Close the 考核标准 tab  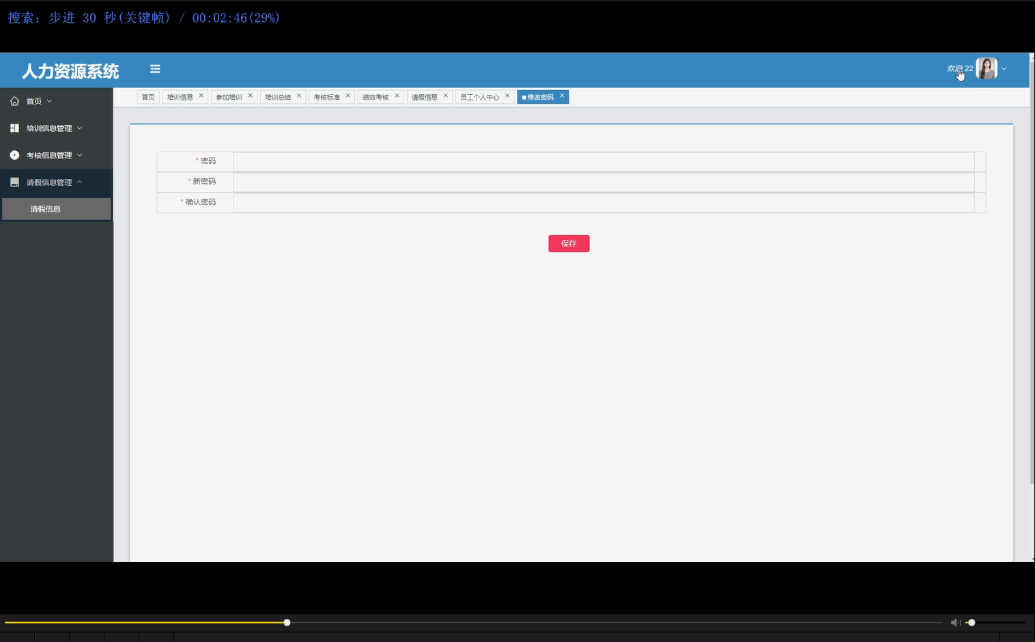pos(348,96)
